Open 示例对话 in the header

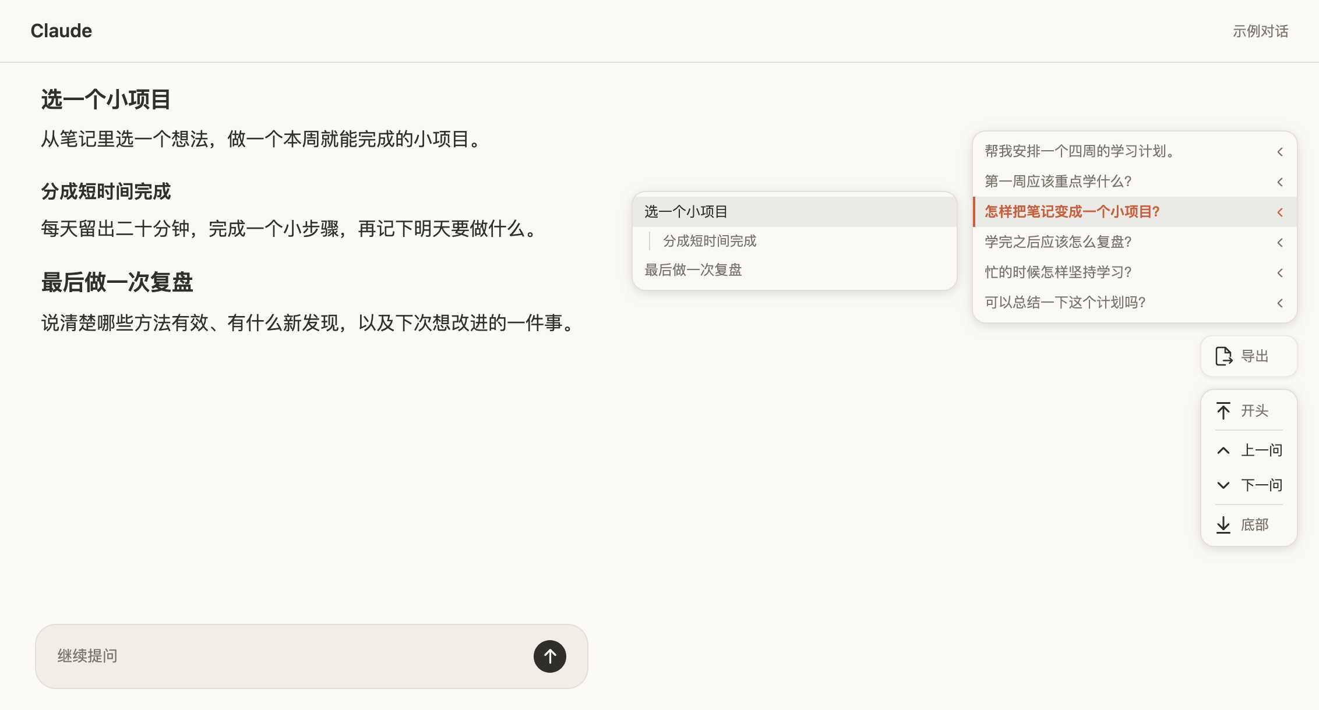[1260, 31]
